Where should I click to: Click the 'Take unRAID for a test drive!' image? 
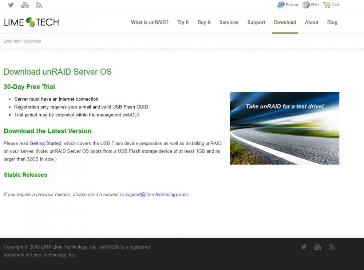[285, 128]
